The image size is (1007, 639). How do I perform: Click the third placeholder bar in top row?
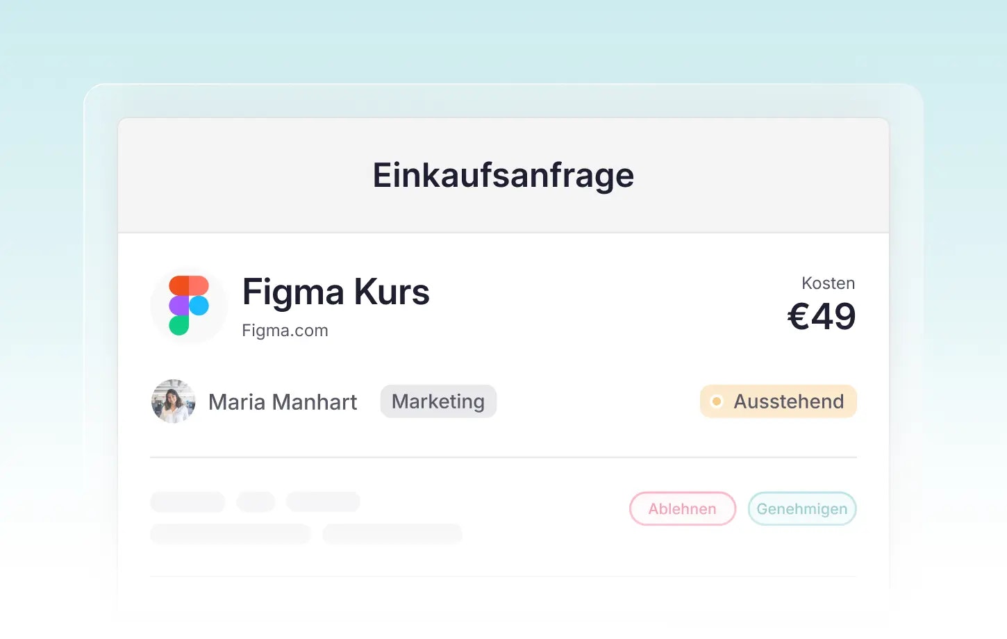(323, 501)
